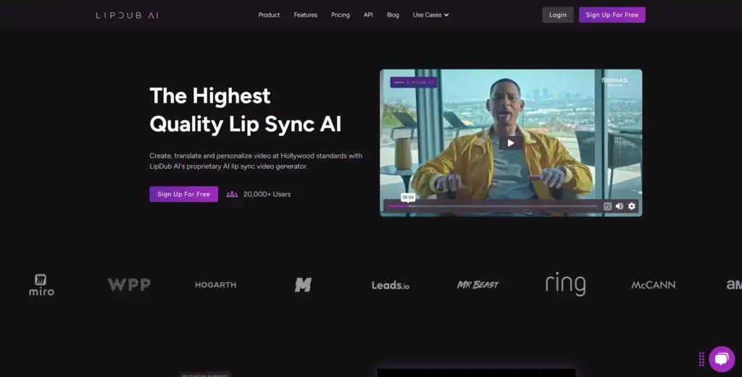Click the Login button

pos(557,14)
